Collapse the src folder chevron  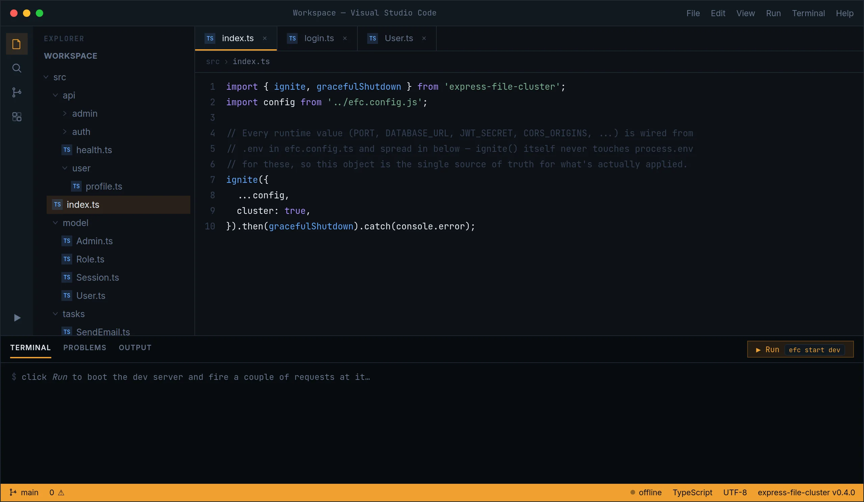pos(46,77)
